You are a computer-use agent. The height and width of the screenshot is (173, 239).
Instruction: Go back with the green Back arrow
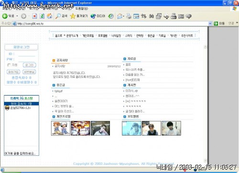[x=5, y=16]
